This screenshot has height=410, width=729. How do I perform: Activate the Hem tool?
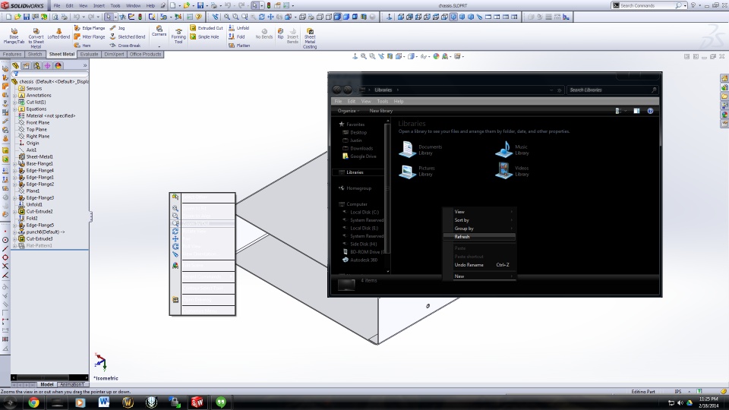coord(82,46)
